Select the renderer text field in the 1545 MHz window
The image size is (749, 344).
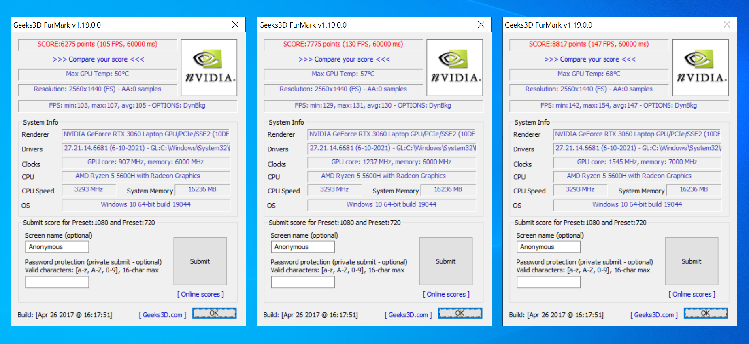(x=637, y=134)
